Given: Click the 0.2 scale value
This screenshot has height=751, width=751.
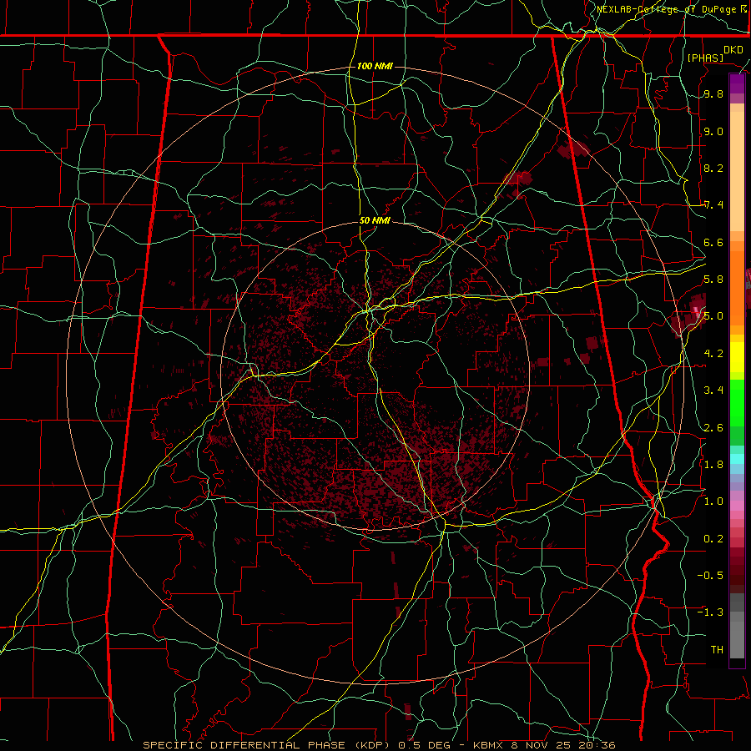Looking at the screenshot, I should click(x=713, y=539).
